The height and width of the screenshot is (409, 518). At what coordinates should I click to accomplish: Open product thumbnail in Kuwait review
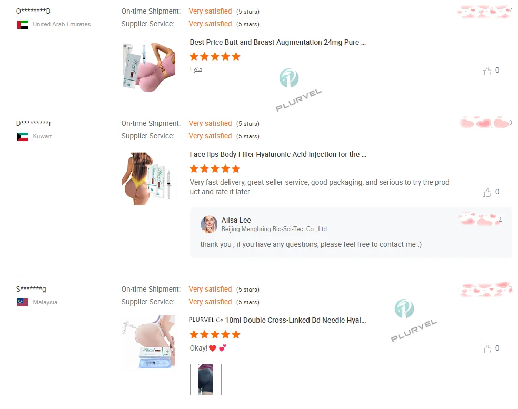(148, 178)
